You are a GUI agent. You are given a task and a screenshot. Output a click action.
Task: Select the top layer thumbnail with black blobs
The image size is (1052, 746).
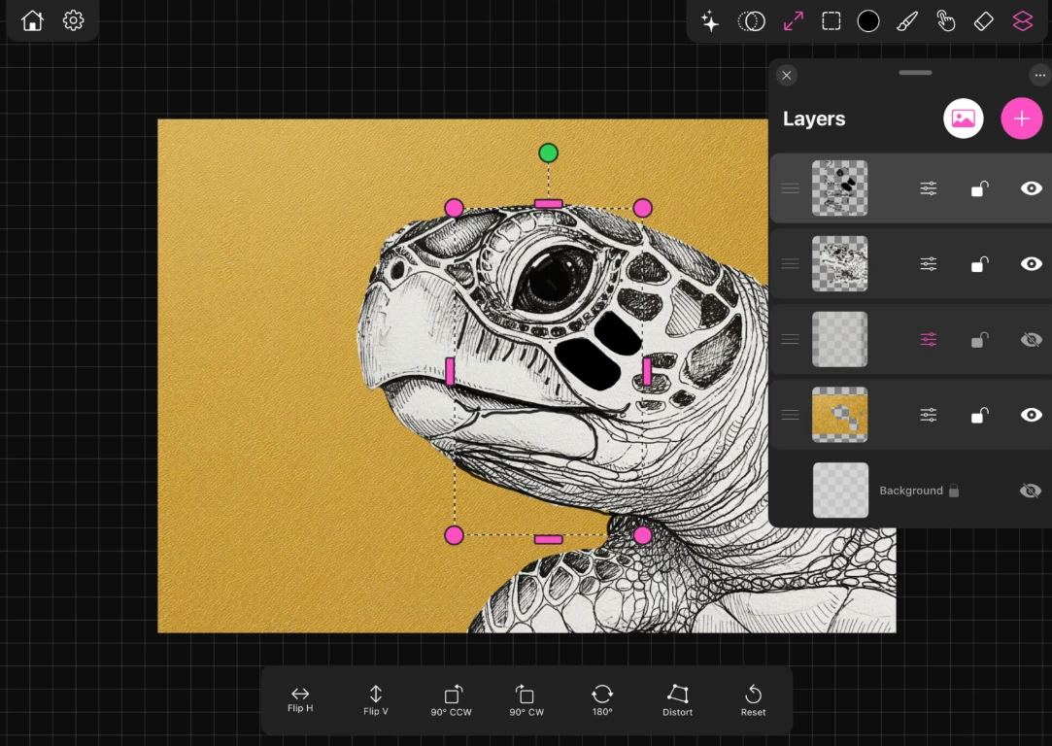[x=840, y=188]
